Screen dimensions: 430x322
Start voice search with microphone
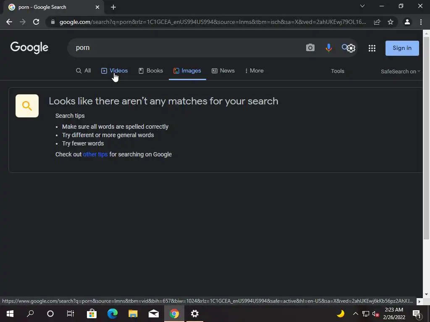point(328,48)
